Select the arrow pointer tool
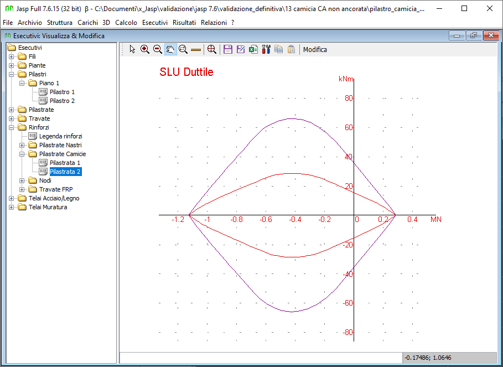The image size is (503, 367). 132,49
